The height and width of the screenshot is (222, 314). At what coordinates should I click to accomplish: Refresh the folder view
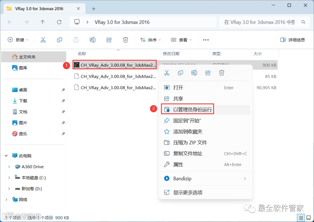point(59,22)
